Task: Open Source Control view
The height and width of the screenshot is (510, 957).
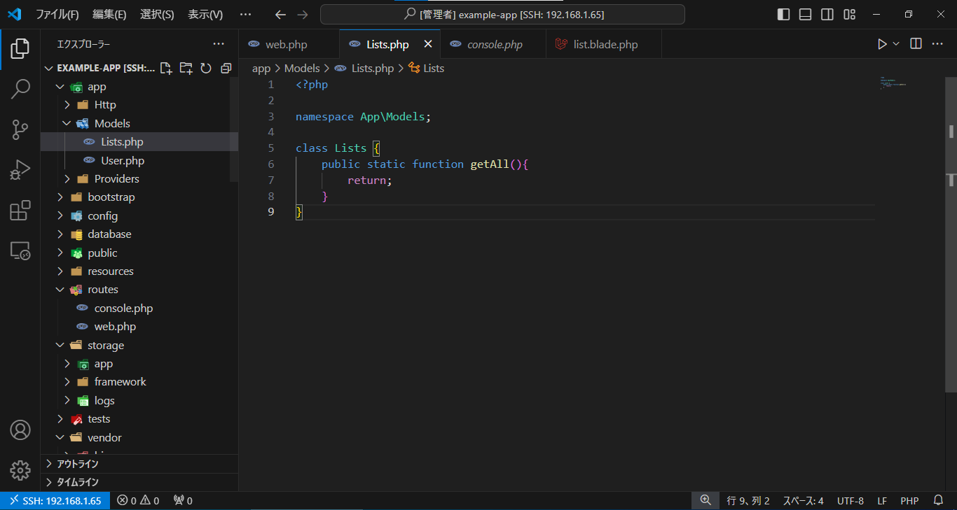Action: pos(20,129)
